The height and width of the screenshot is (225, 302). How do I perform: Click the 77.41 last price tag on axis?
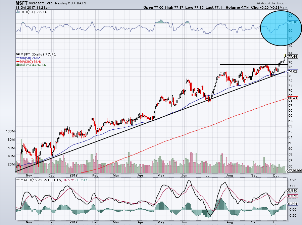coord(293,57)
